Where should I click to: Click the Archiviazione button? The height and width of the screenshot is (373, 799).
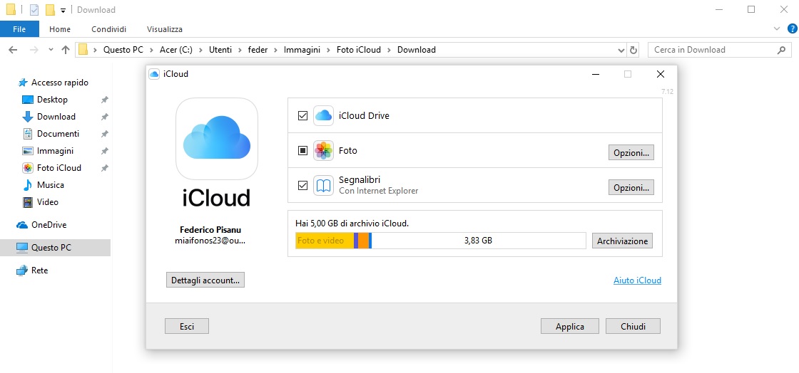click(x=622, y=241)
